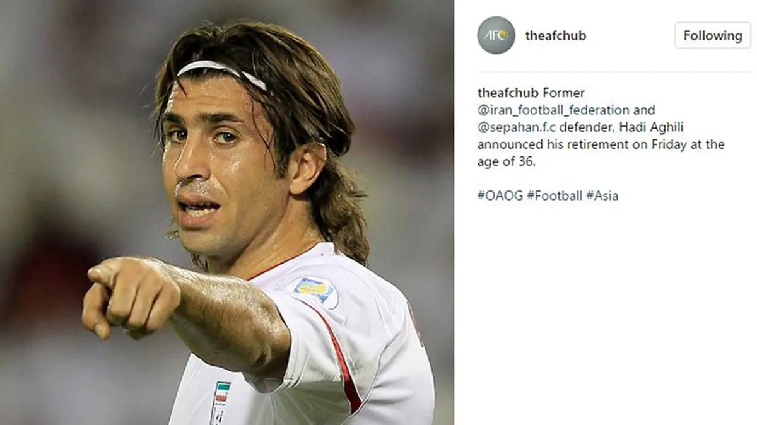Open theafchub profile from header username
This screenshot has width=757, height=425.
click(555, 36)
